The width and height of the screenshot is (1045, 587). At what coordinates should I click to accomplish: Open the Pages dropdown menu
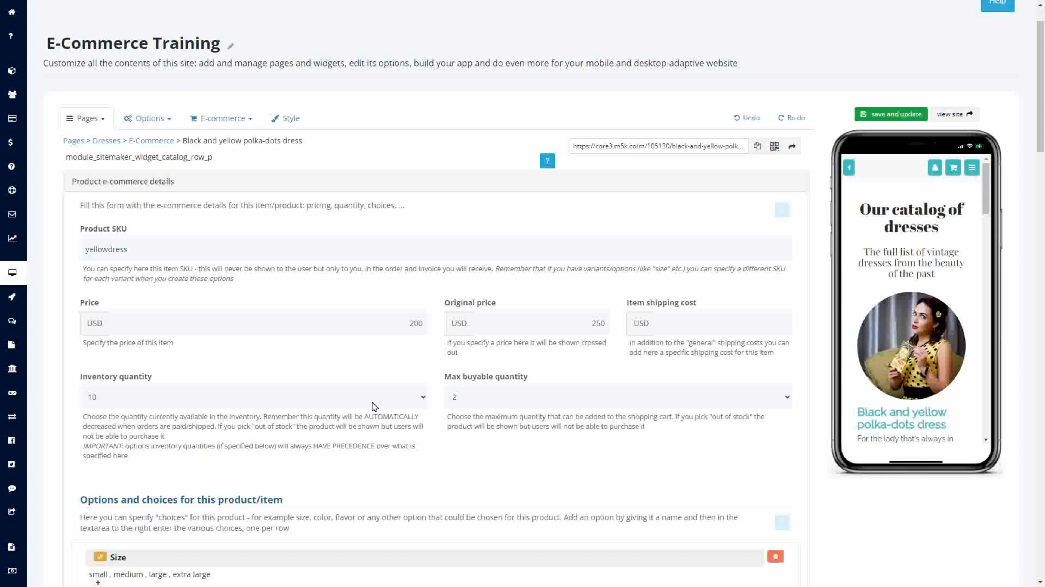(86, 118)
